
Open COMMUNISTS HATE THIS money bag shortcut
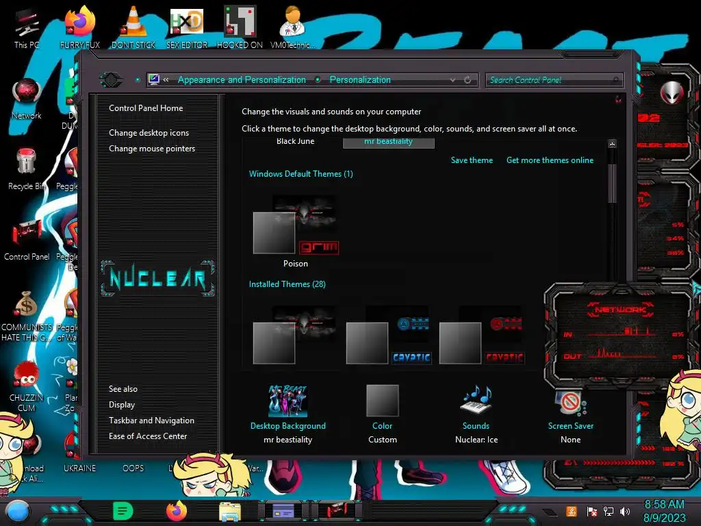coord(27,316)
